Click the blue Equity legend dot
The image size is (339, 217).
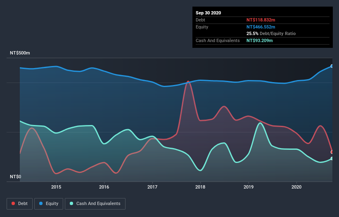click(x=41, y=203)
